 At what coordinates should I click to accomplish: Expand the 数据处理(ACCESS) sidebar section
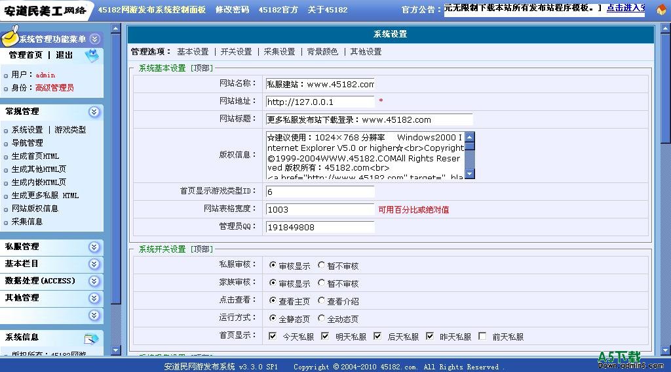pos(94,281)
